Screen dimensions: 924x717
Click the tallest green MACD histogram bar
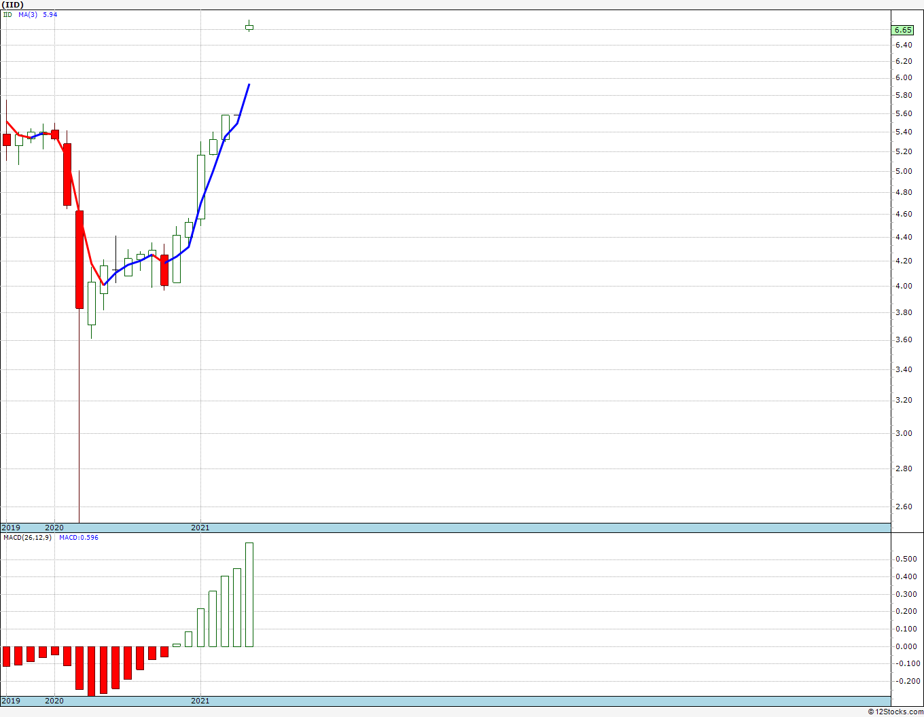point(249,595)
